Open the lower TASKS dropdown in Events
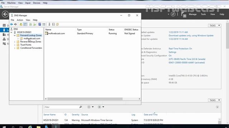The image size is (229, 128). pyautogui.click(x=215, y=100)
